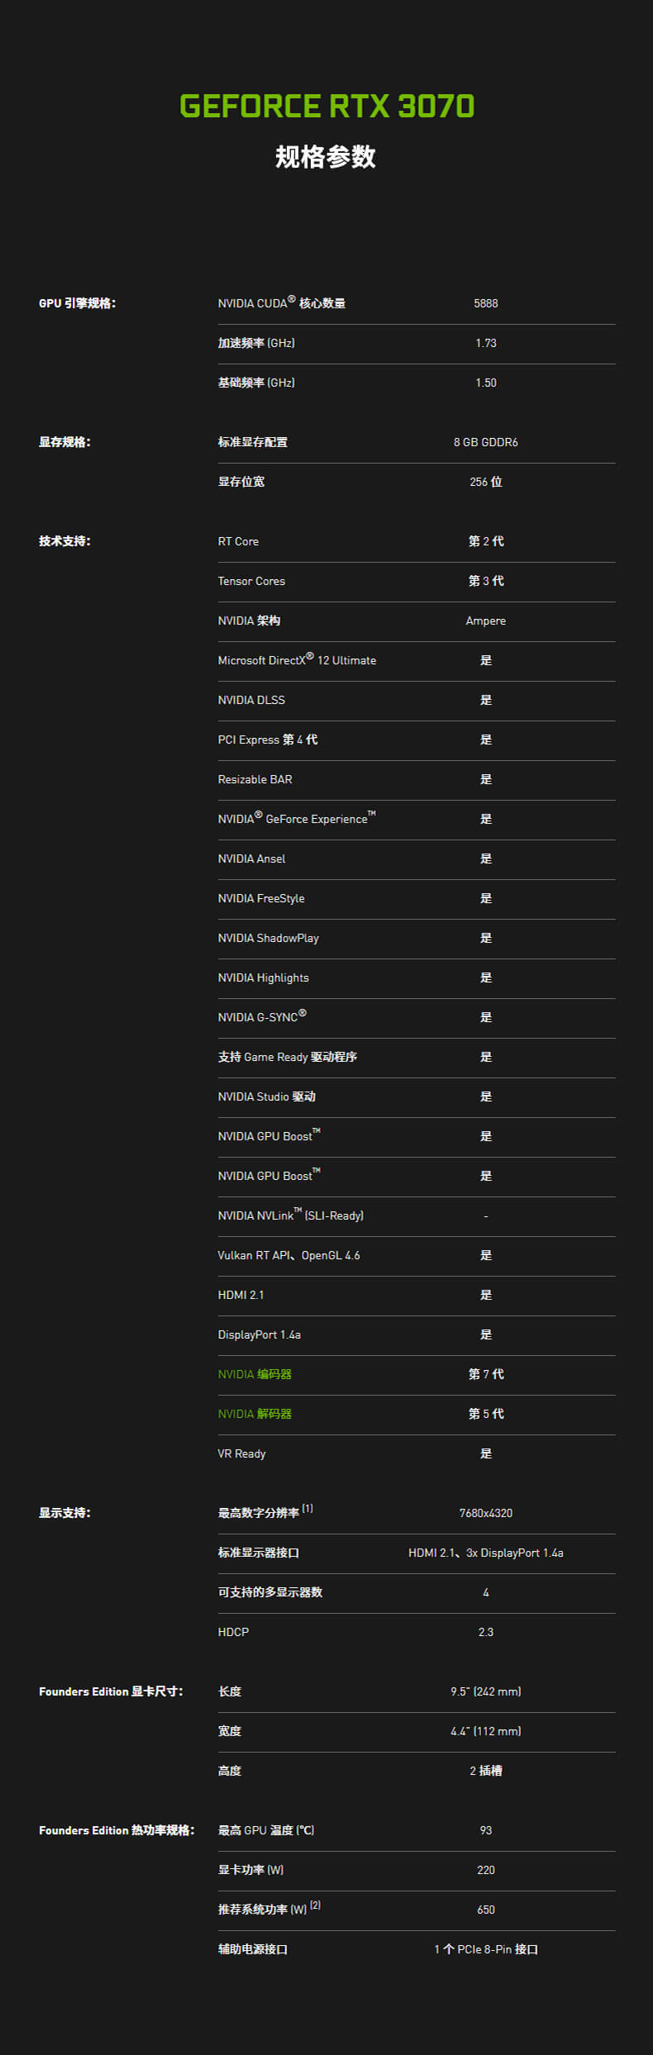Click the 技术支持 section label
This screenshot has width=653, height=2055.
pyautogui.click(x=64, y=541)
